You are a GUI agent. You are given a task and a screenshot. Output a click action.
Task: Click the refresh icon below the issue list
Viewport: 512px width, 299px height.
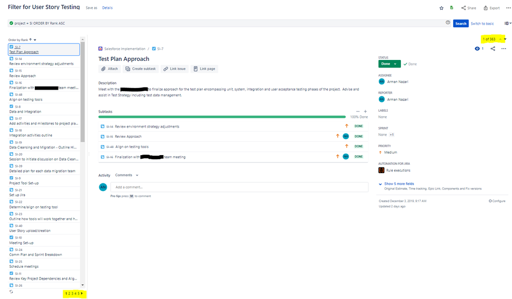click(x=11, y=292)
